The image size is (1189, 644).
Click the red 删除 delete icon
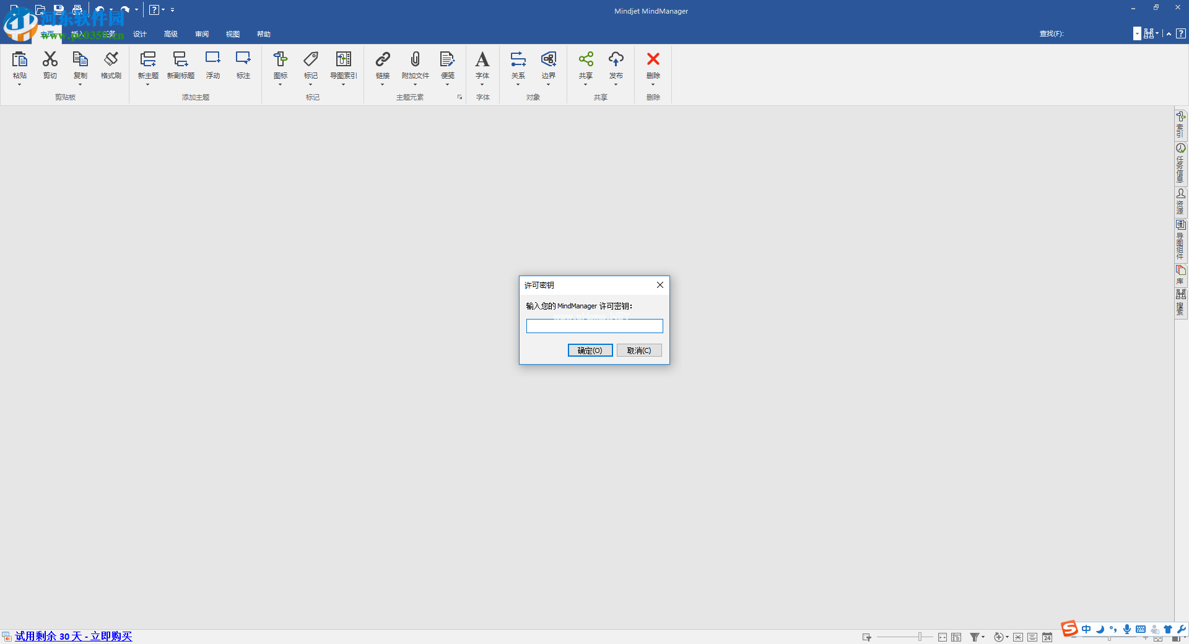(x=653, y=59)
